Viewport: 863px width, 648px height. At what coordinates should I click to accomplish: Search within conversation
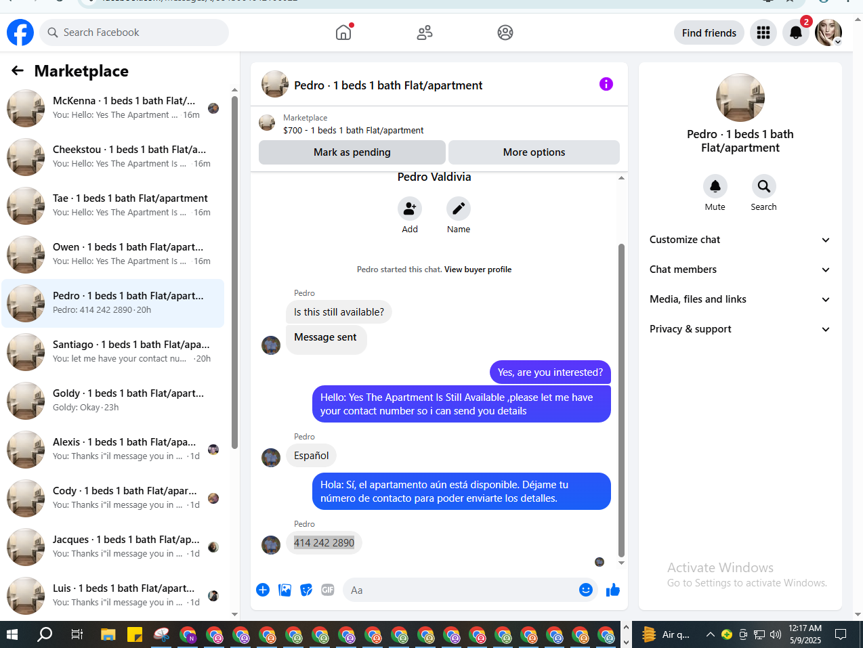click(764, 186)
